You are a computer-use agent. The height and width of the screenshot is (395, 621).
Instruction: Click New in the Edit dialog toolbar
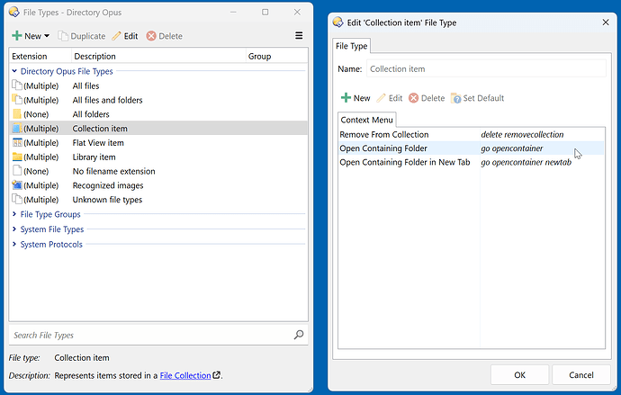pyautogui.click(x=355, y=98)
